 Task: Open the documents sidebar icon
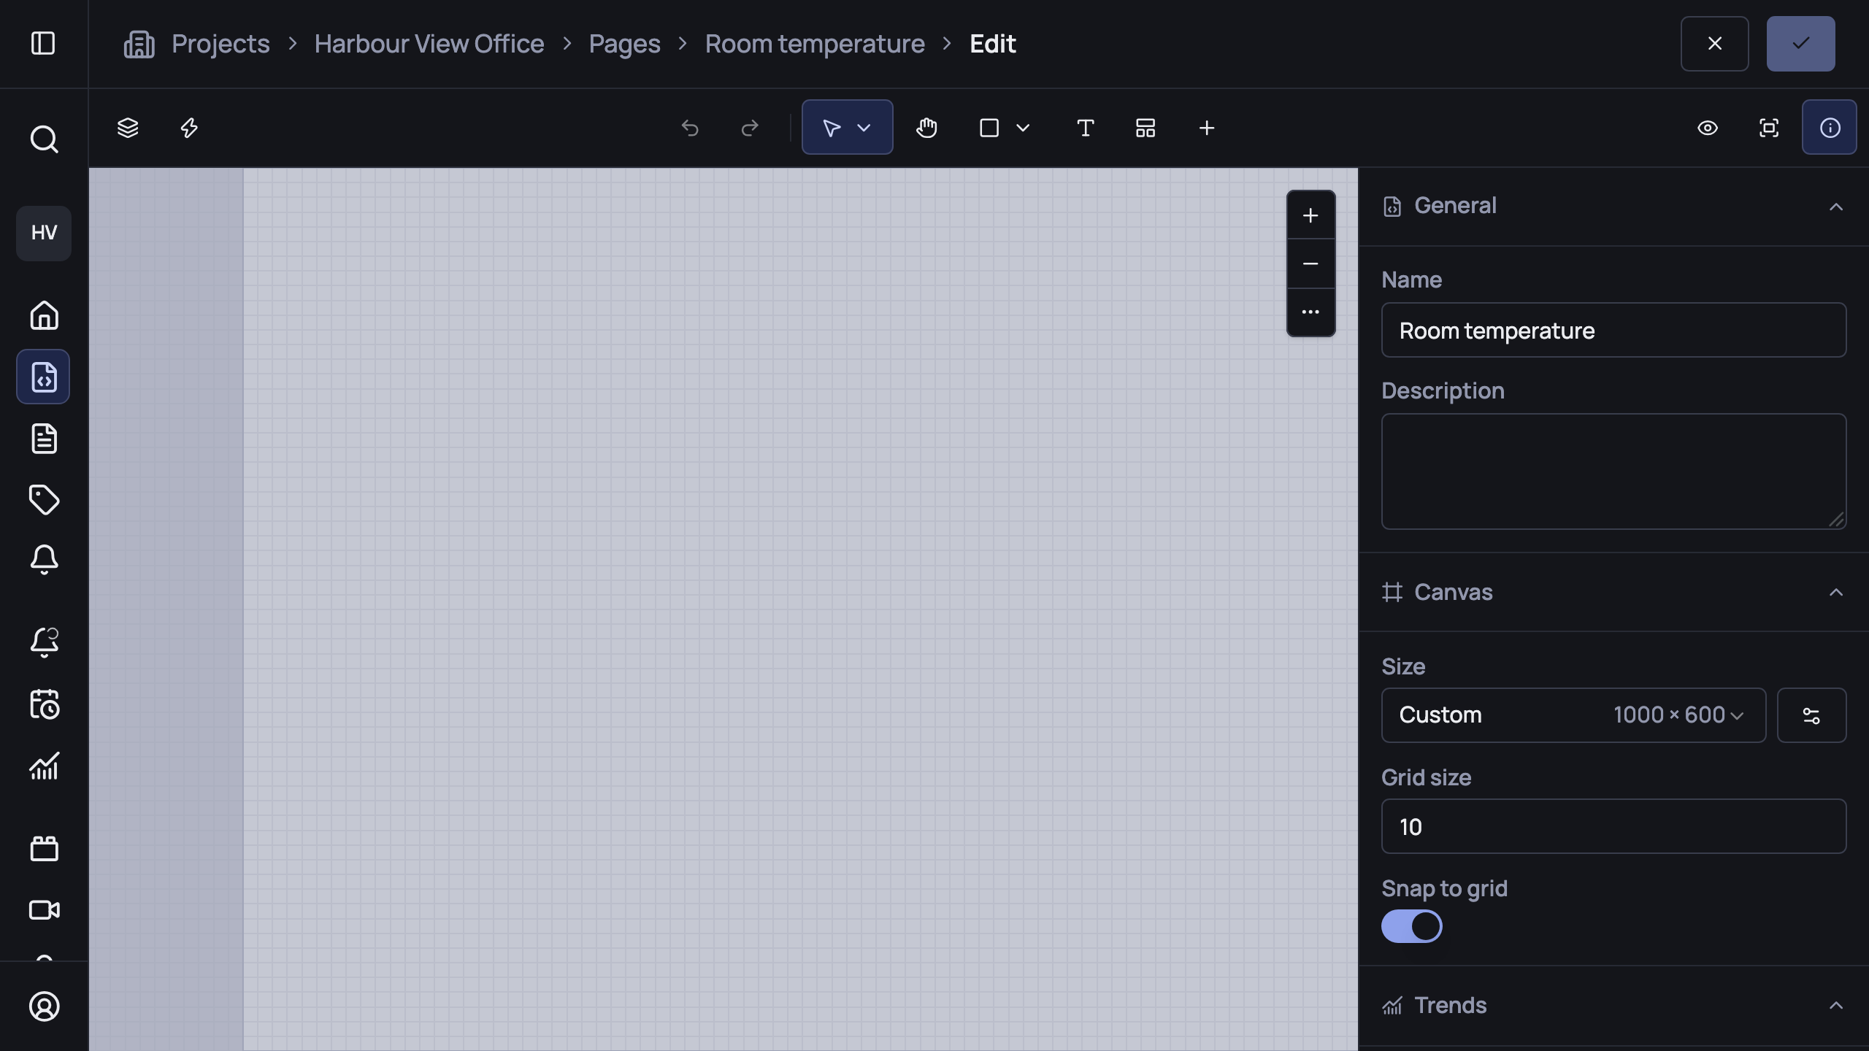(x=44, y=438)
